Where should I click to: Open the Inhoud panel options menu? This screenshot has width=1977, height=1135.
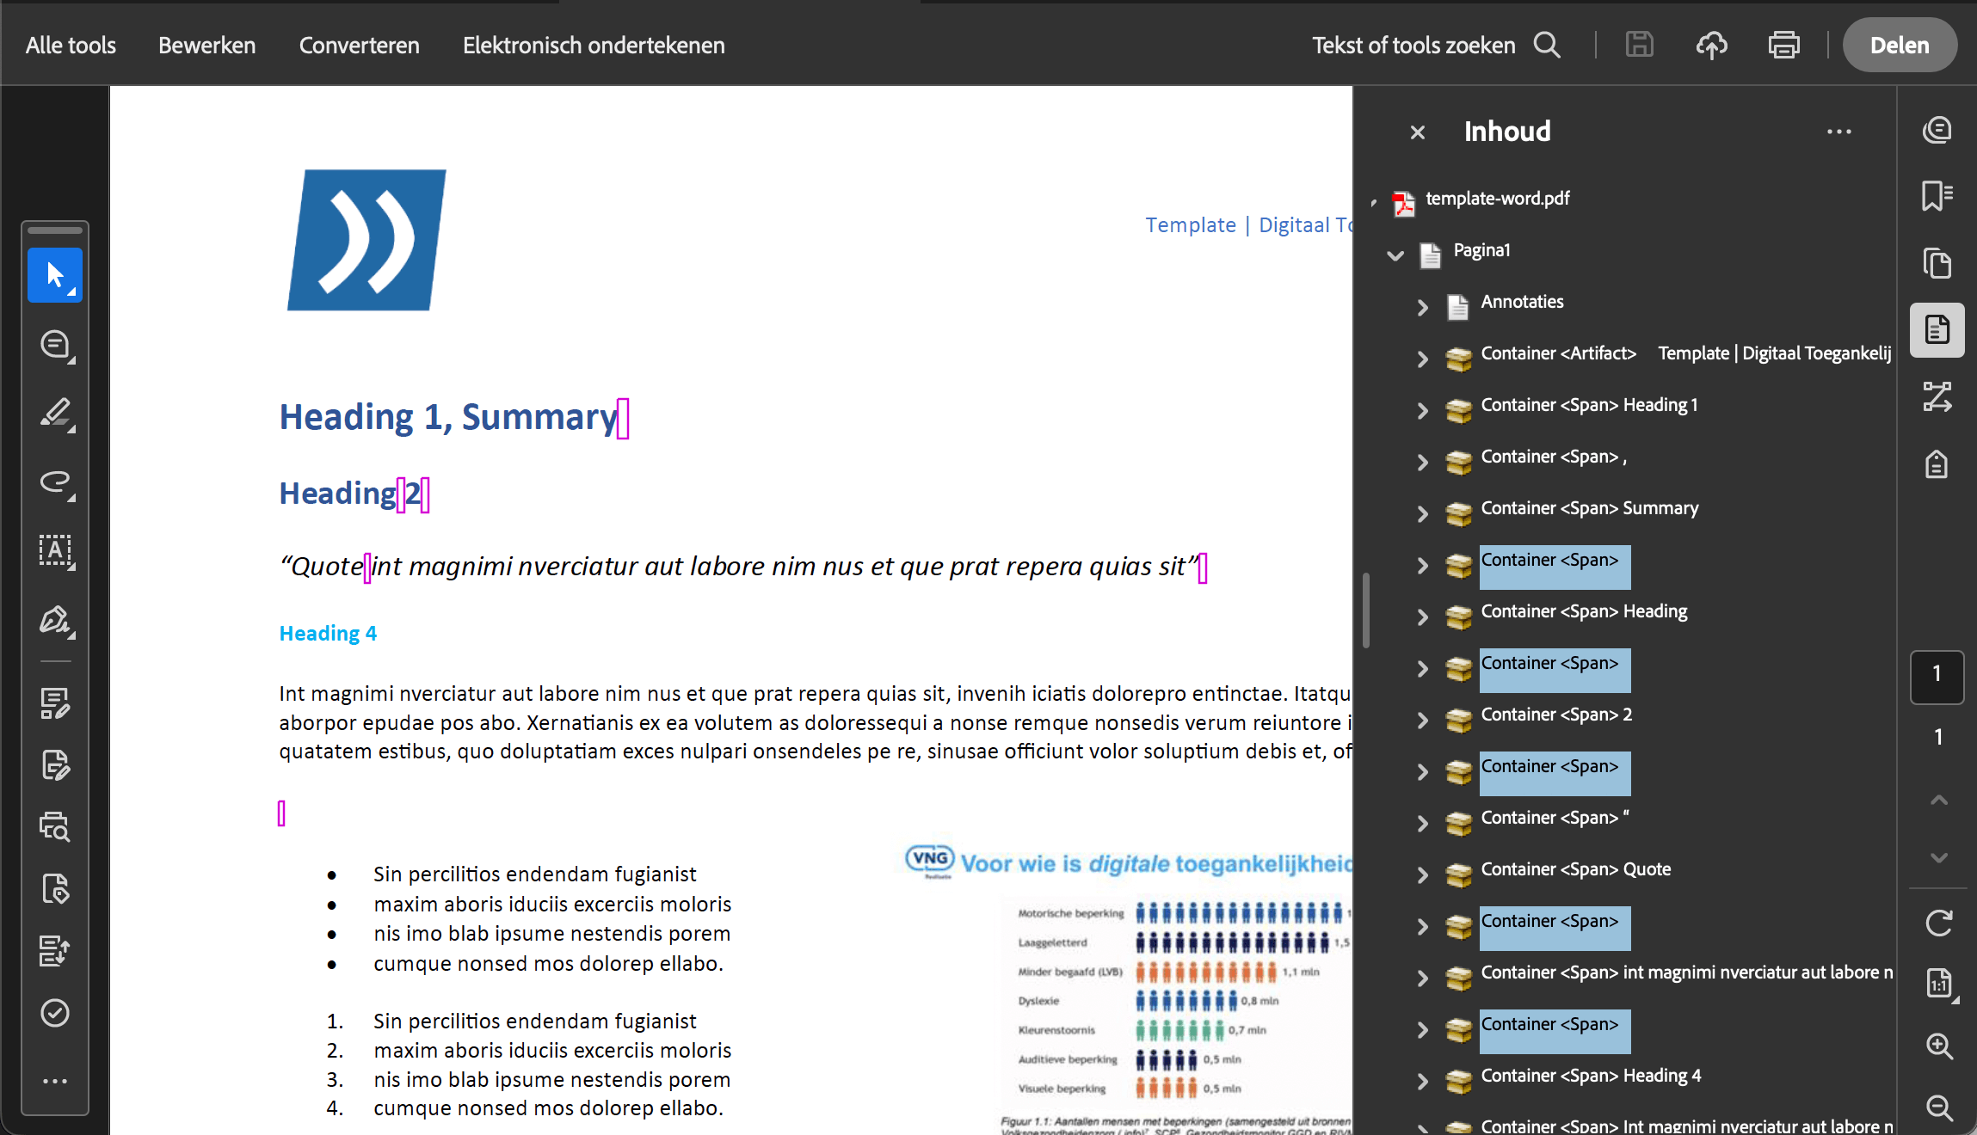coord(1838,132)
